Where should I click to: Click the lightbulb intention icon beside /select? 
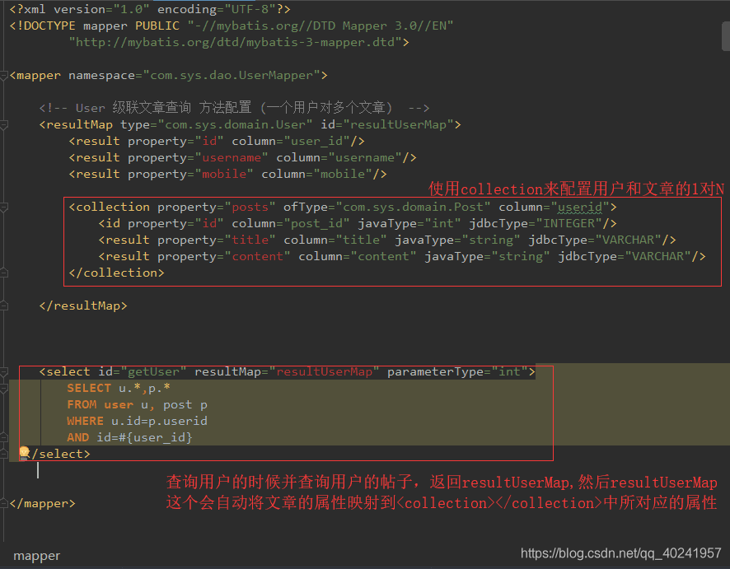24,453
